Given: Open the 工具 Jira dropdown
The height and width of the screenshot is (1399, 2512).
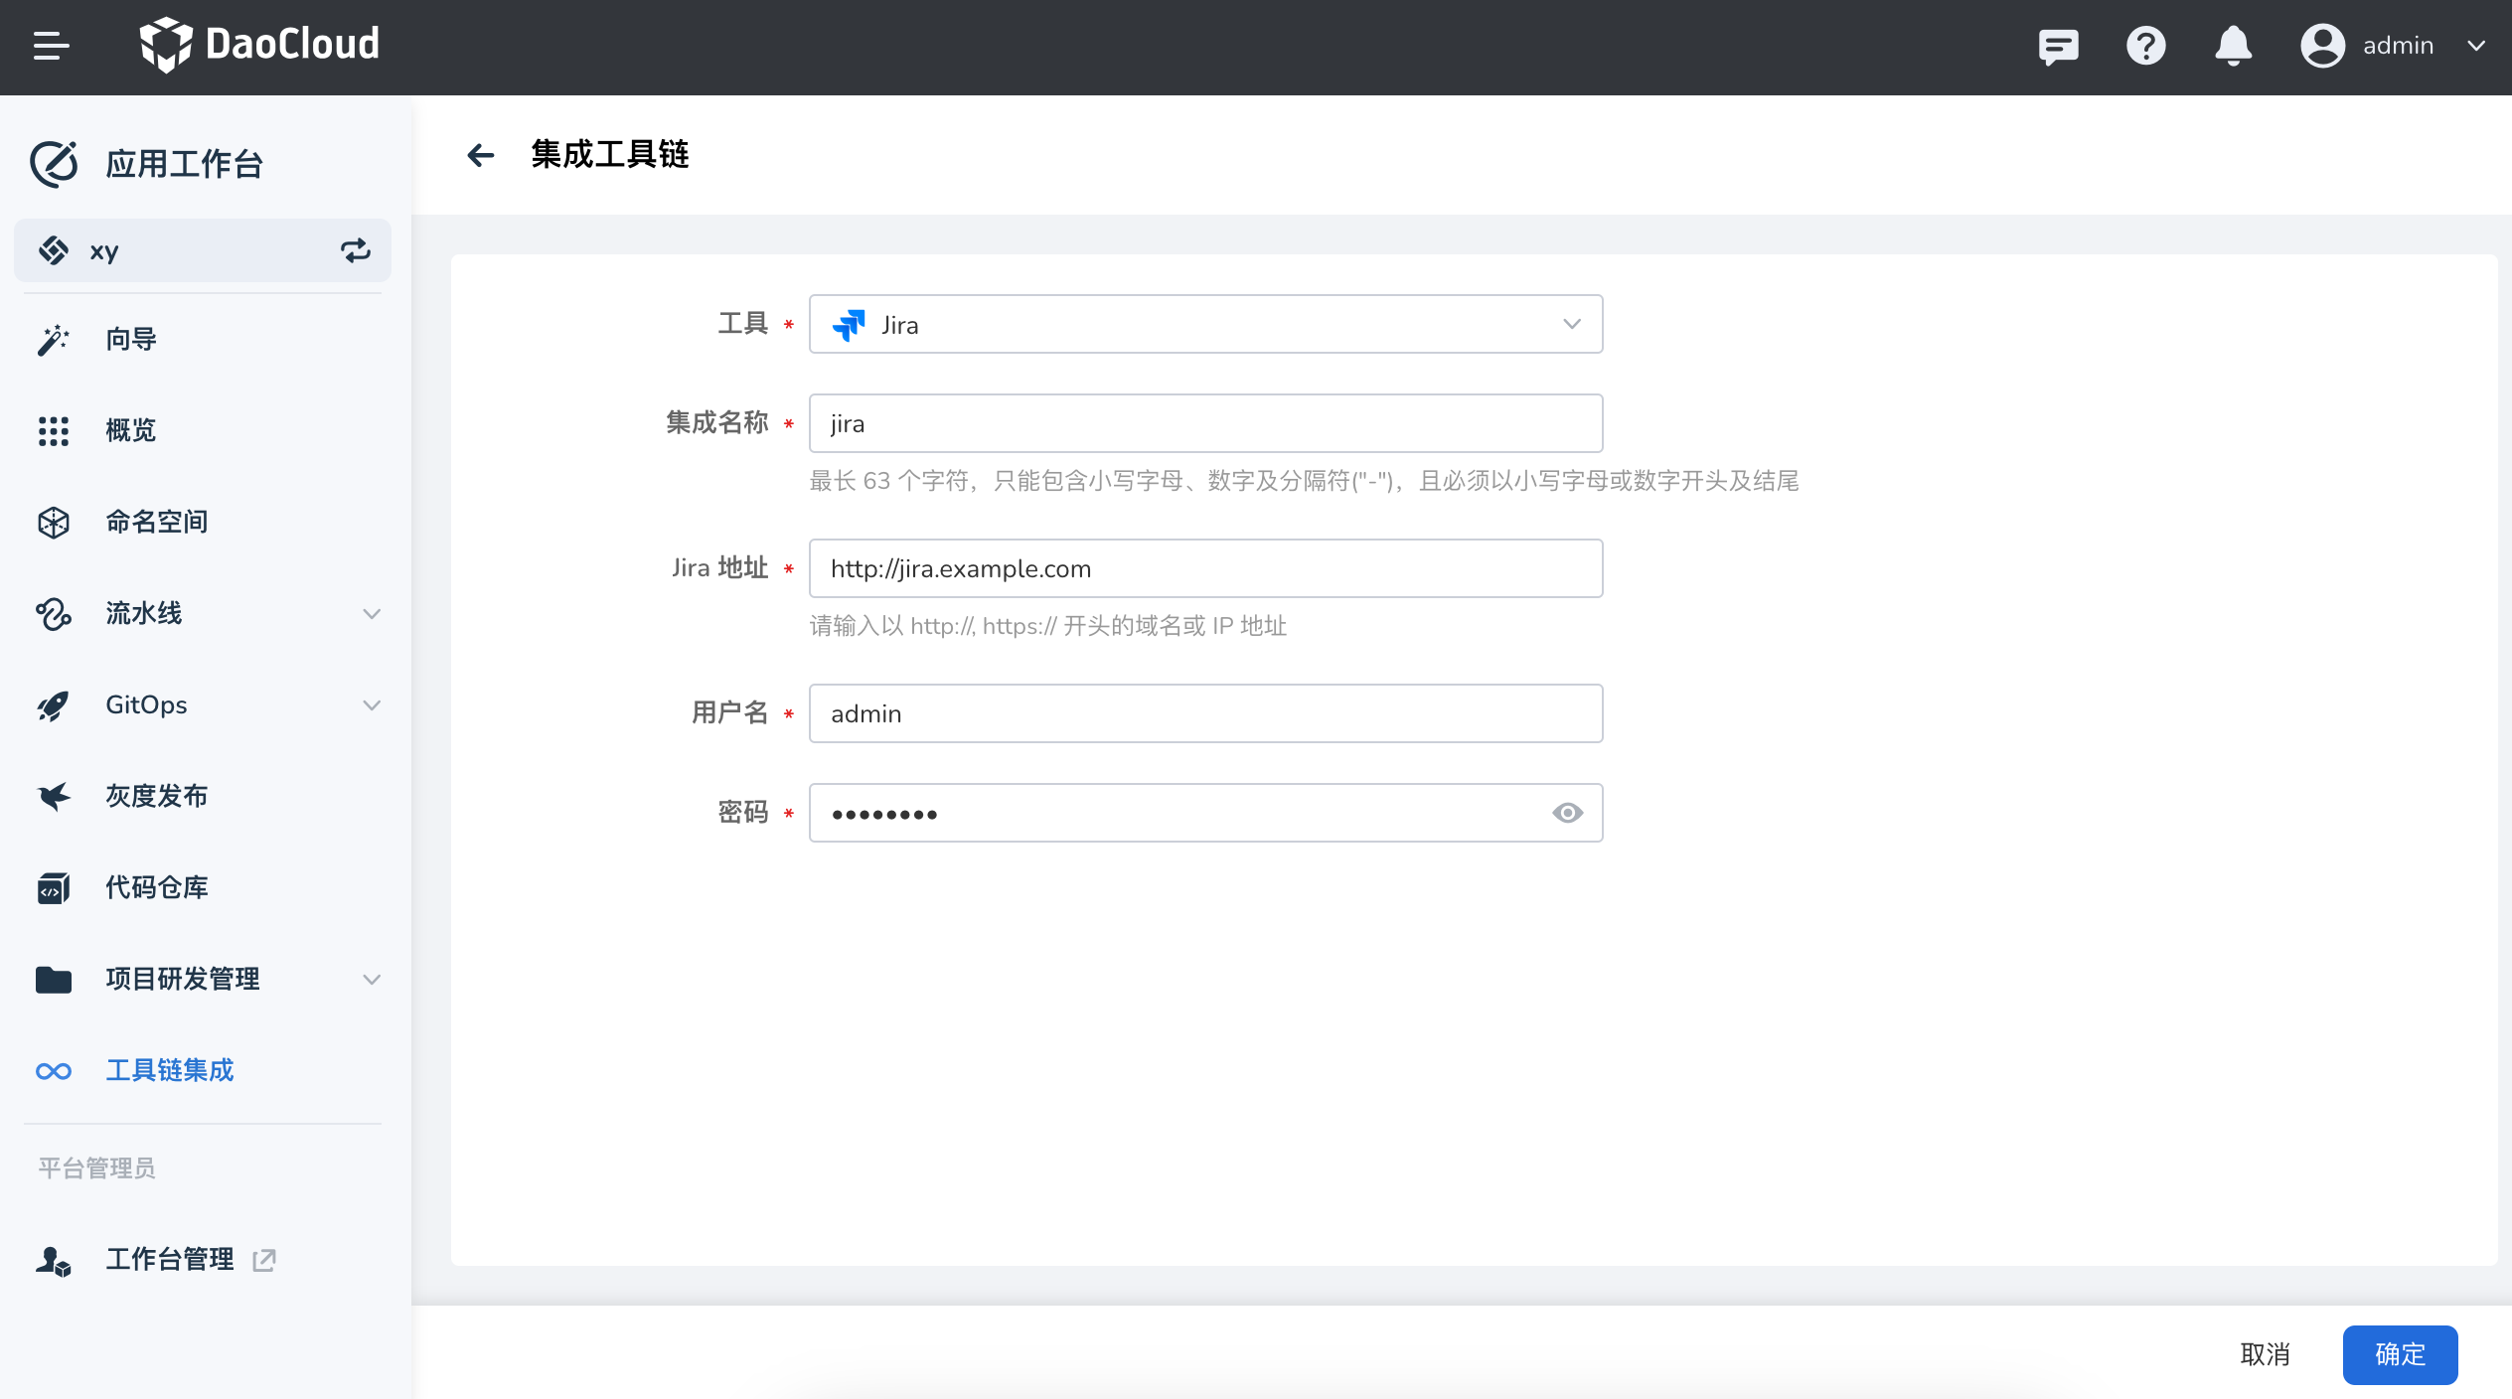Looking at the screenshot, I should coord(1204,324).
